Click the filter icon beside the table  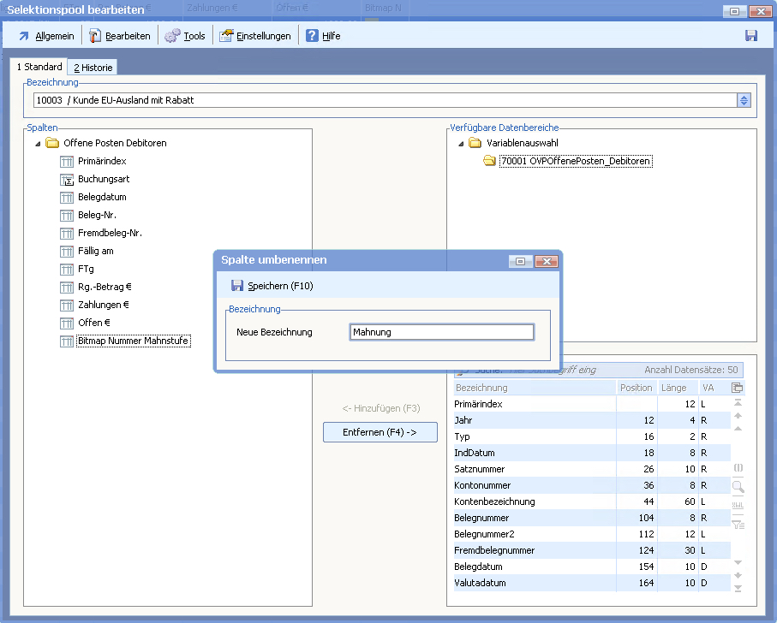738,525
